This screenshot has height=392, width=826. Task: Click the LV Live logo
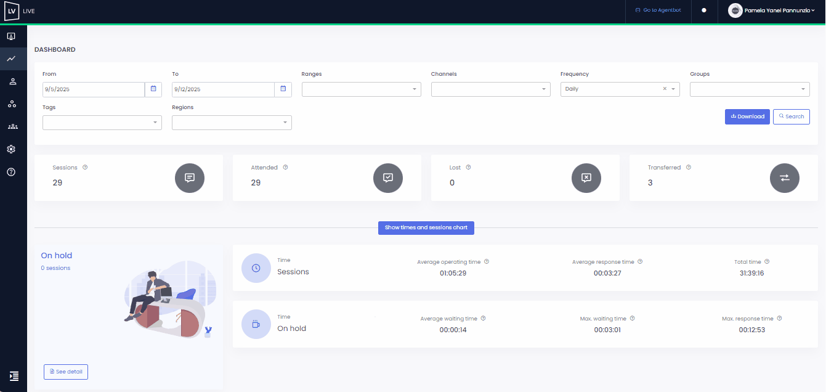point(20,10)
